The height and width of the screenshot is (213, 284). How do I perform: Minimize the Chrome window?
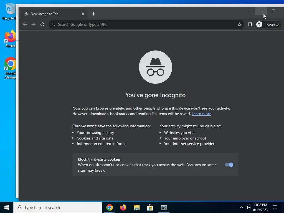point(261,11)
